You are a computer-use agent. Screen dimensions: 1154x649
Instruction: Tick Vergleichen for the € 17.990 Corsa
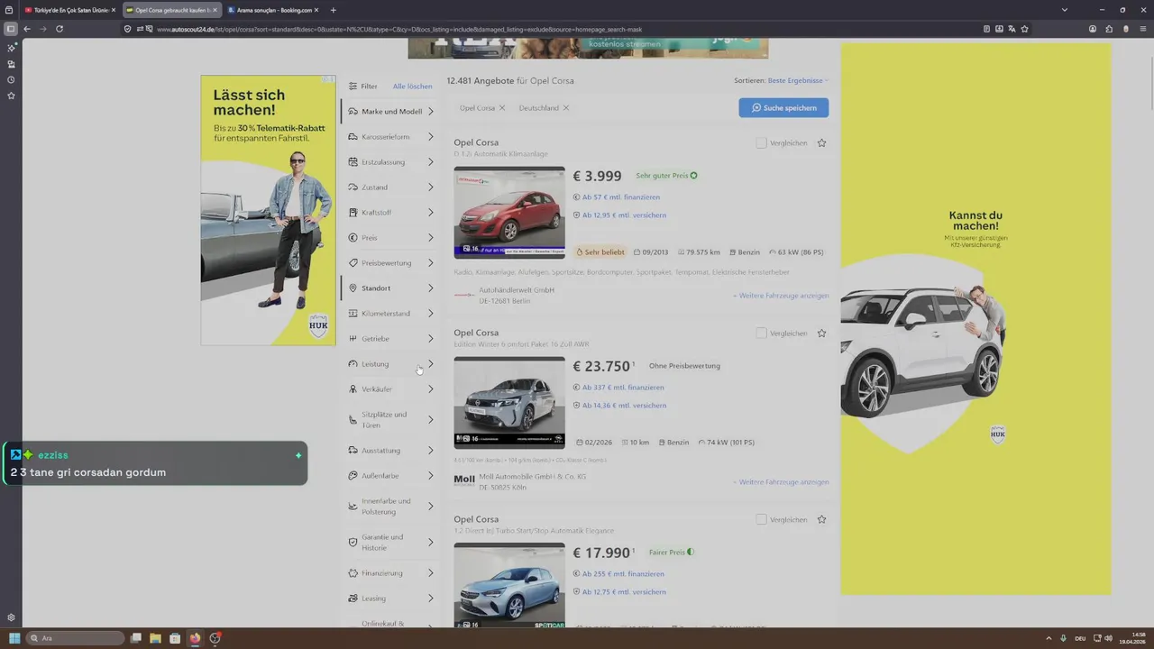click(x=761, y=519)
